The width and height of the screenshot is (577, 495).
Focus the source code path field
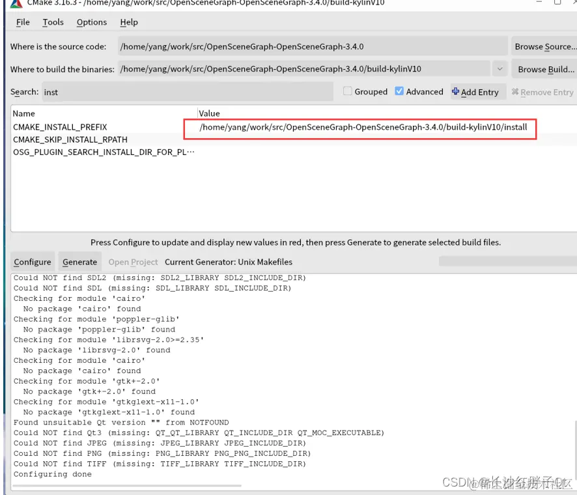pyautogui.click(x=313, y=46)
